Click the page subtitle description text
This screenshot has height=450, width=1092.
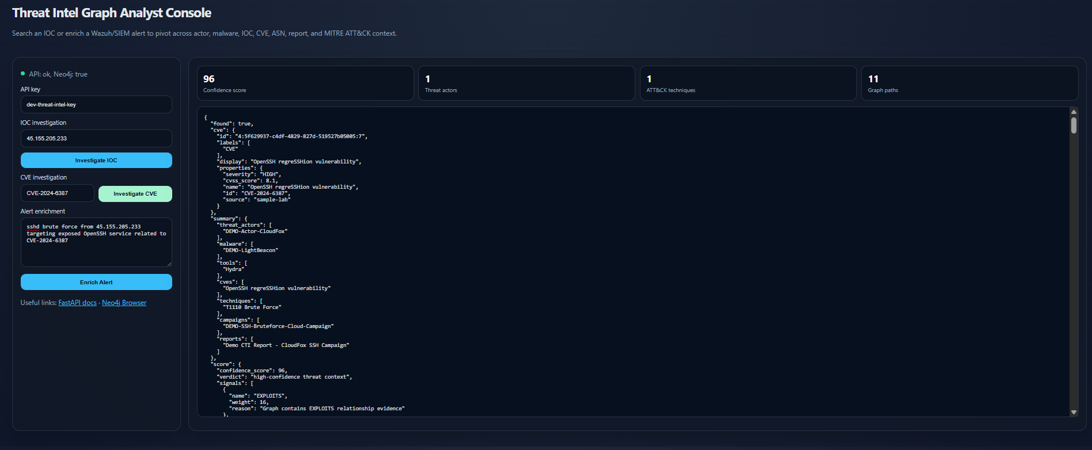(204, 33)
